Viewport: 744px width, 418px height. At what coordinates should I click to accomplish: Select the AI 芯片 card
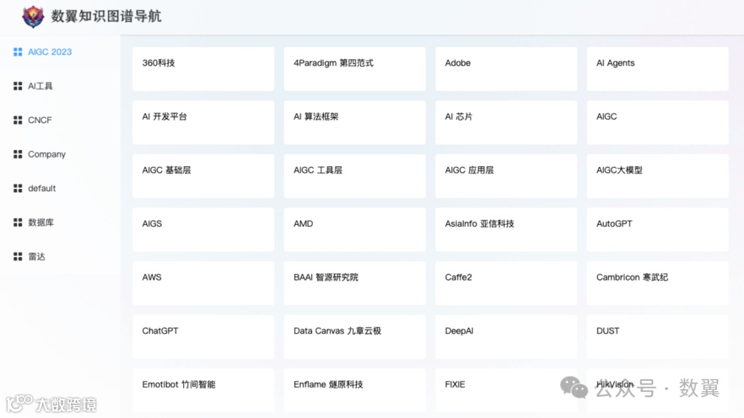tap(506, 122)
